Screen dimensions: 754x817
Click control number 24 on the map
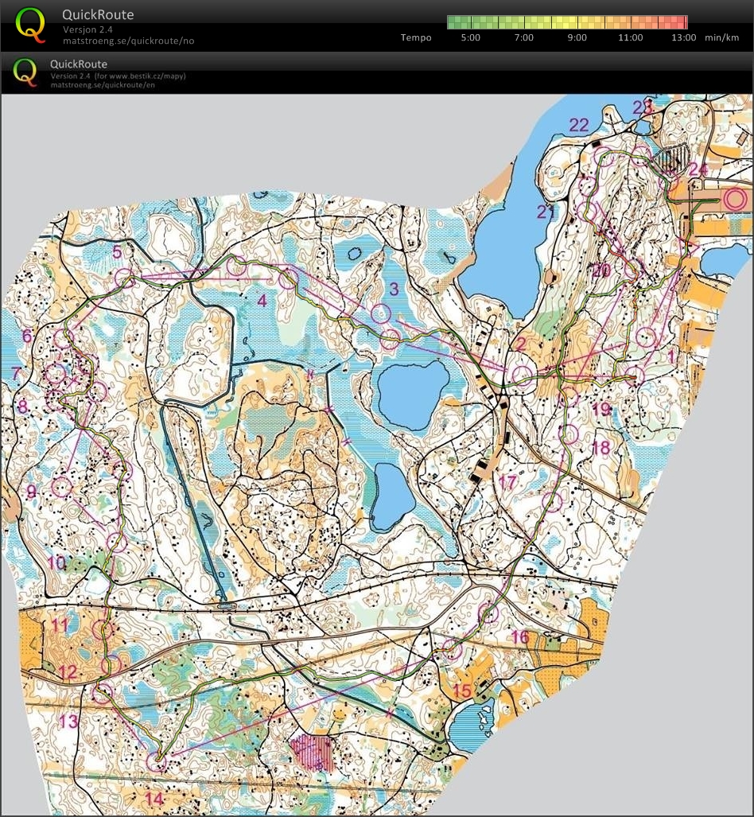698,169
